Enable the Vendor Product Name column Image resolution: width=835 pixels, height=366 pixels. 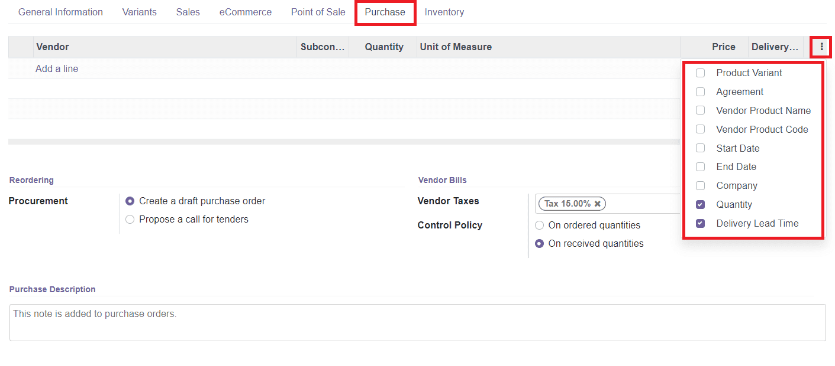[700, 110]
